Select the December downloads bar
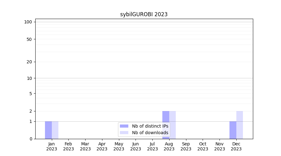Image resolution: width=281 pixels, height=156 pixels. tap(239, 125)
